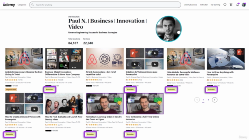The image size is (249, 140).
Task: Open the wishlist heart icon
Action: point(225,5)
